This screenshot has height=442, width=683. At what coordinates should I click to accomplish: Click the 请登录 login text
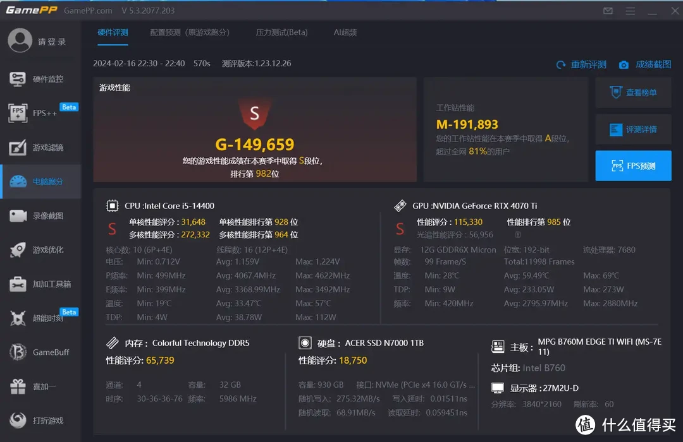coord(52,42)
